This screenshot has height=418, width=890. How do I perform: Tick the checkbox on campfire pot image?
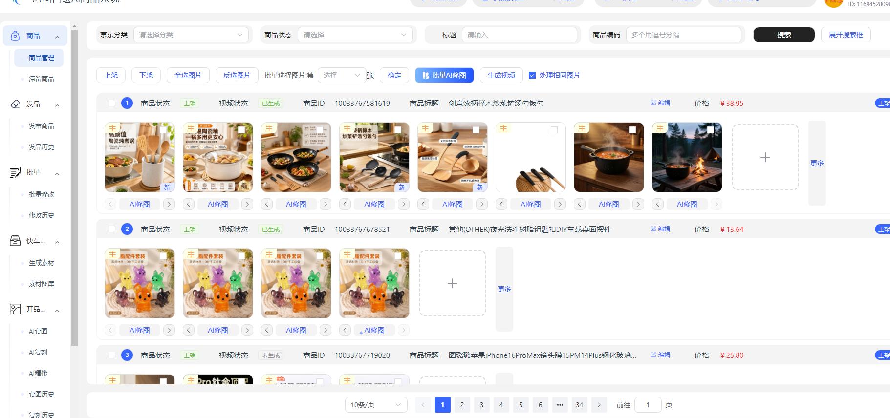[x=711, y=130]
